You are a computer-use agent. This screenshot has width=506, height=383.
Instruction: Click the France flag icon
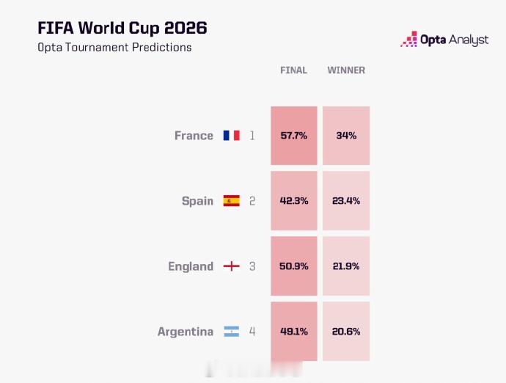[x=232, y=135]
